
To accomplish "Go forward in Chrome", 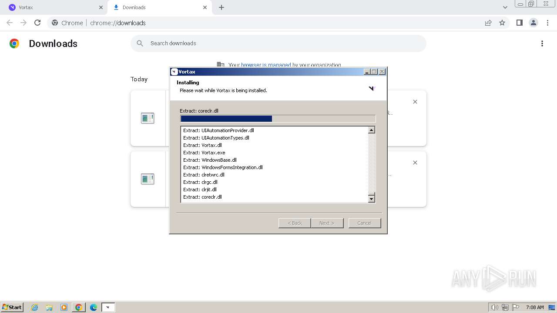I will 23,23.
